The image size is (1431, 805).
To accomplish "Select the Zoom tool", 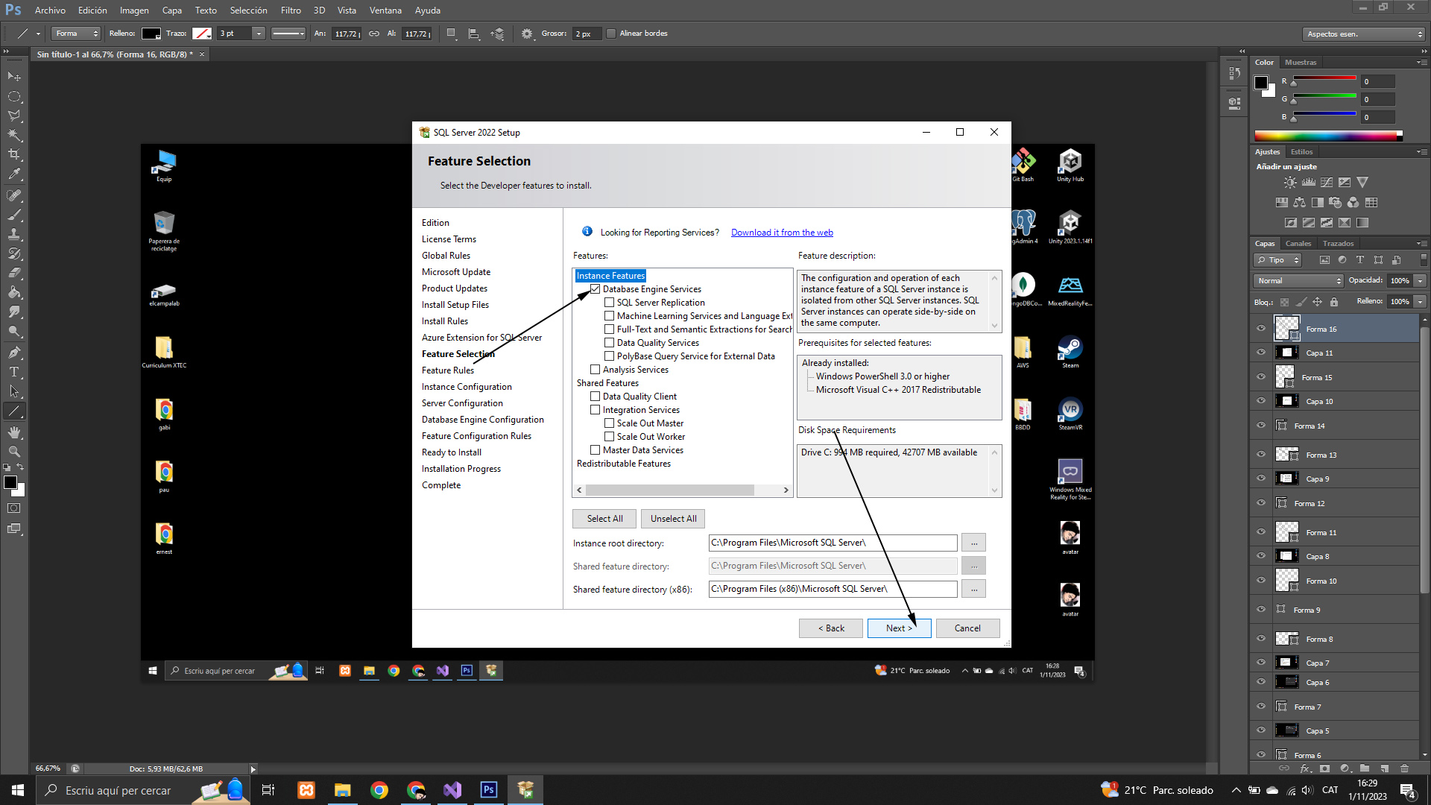I will (x=14, y=452).
